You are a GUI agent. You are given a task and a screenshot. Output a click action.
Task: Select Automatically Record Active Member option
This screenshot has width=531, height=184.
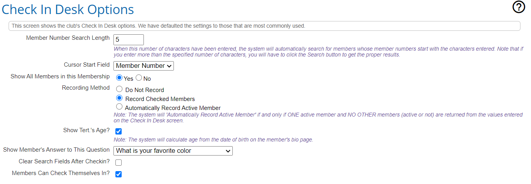(119, 107)
